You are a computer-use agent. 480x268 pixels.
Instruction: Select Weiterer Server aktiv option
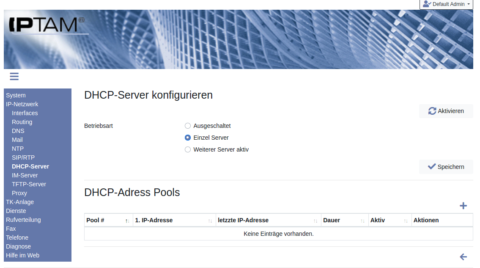point(188,149)
